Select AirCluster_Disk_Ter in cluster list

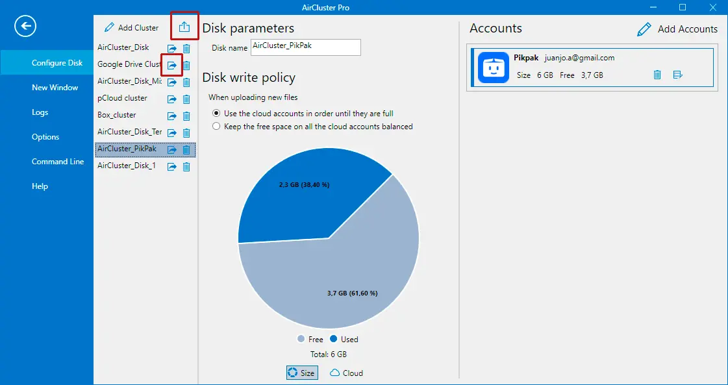pyautogui.click(x=129, y=131)
